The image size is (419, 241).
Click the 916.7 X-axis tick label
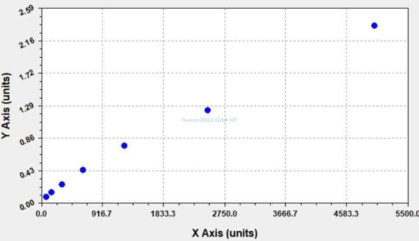click(101, 214)
